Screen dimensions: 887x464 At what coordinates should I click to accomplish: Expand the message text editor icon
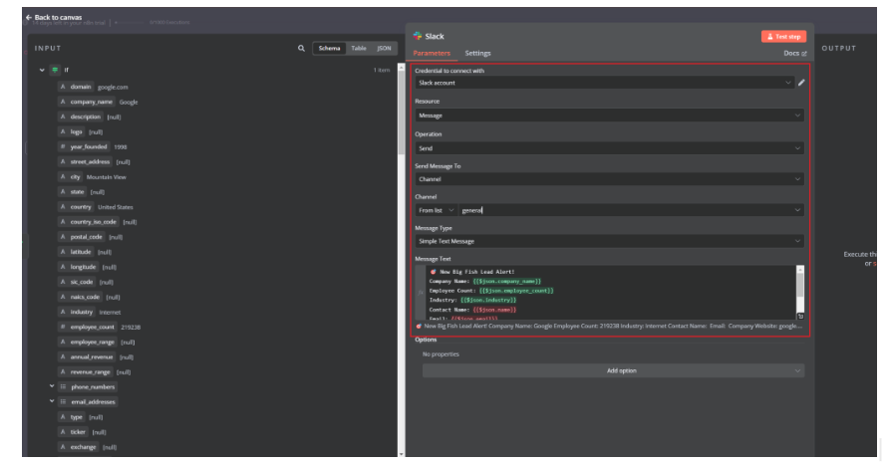pyautogui.click(x=800, y=317)
